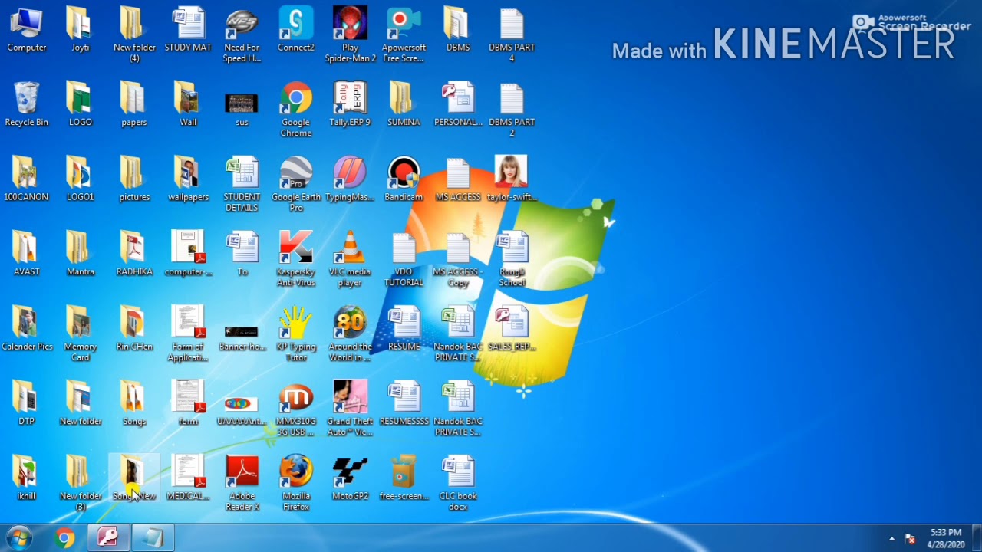Select the TypingMaster shortcut

click(350, 179)
